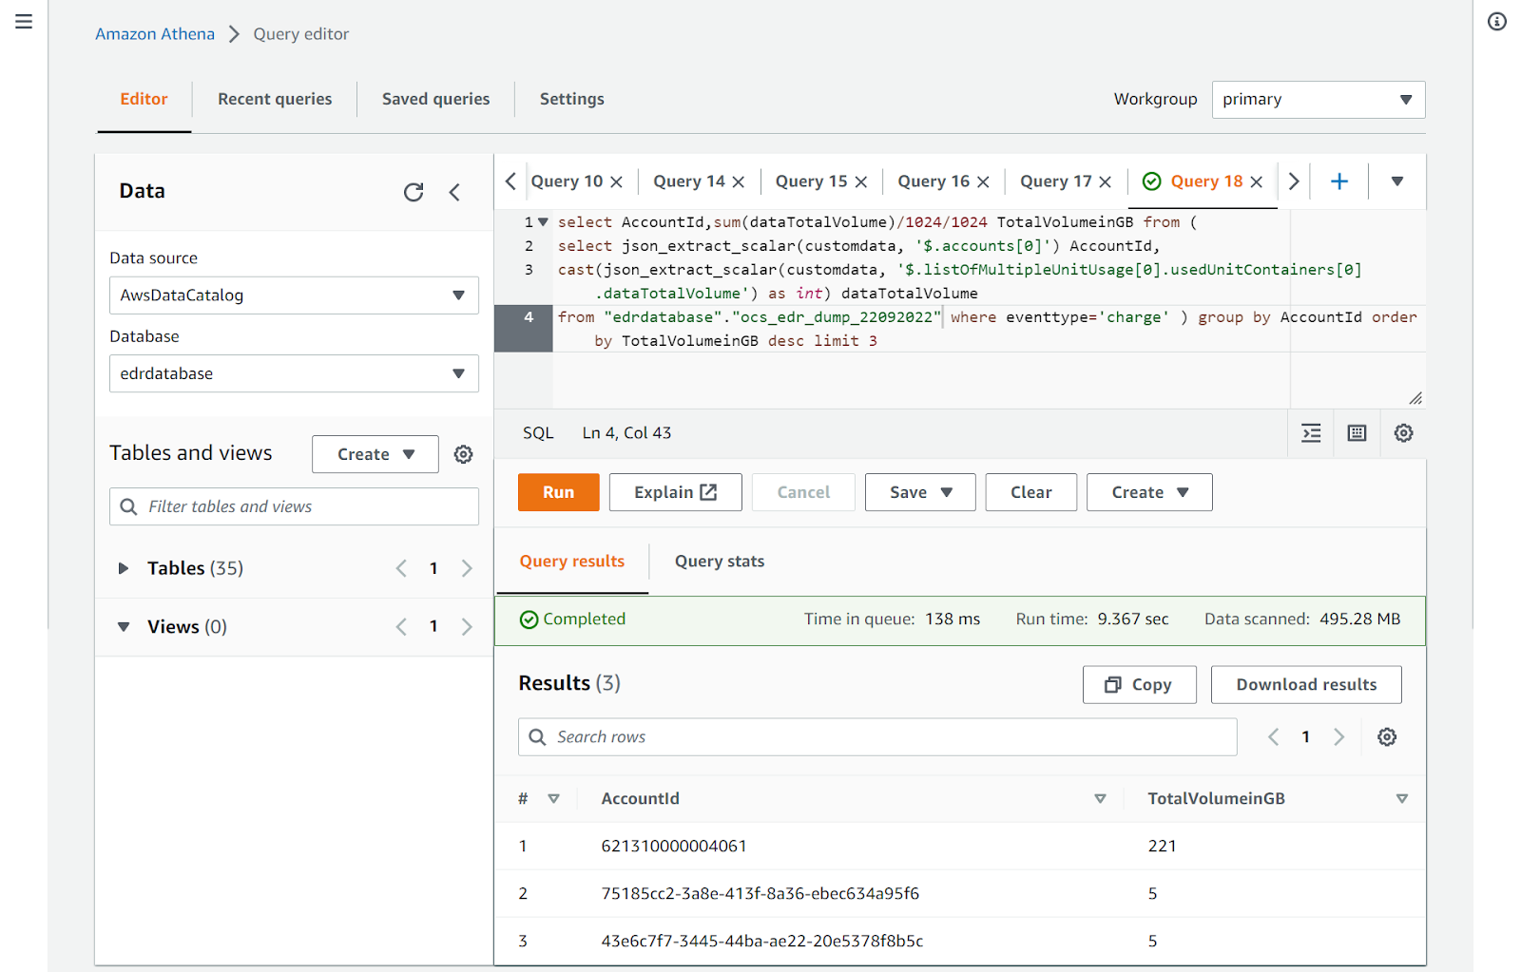Click the editor resize handle
This screenshot has width=1521, height=972.
[x=1415, y=398]
